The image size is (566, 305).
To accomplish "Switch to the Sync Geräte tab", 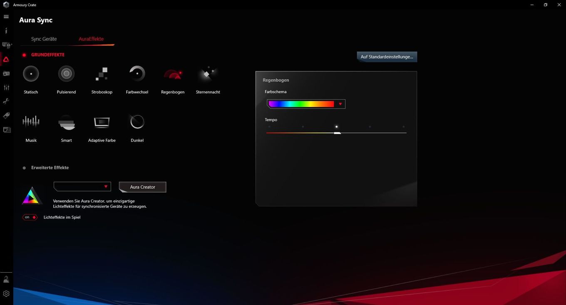I will (44, 39).
